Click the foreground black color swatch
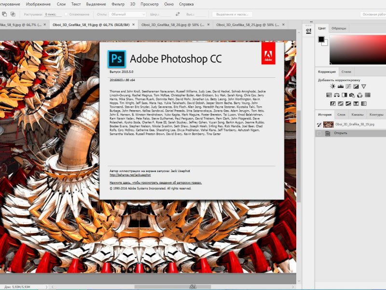 (321, 39)
